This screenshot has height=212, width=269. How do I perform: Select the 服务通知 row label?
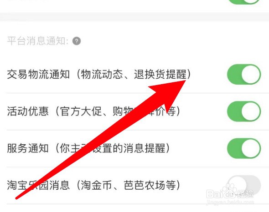pos(28,148)
